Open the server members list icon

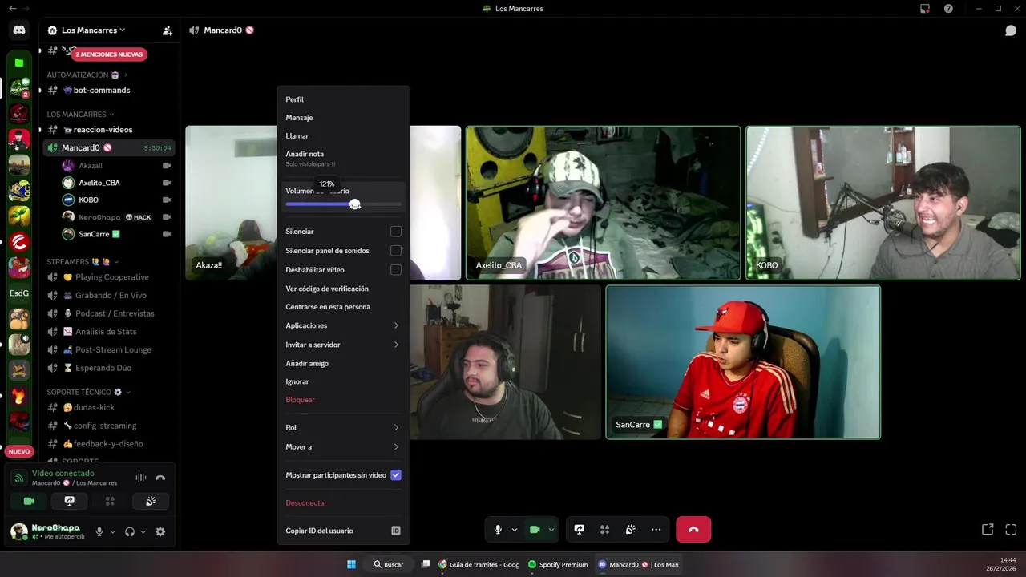tap(167, 30)
